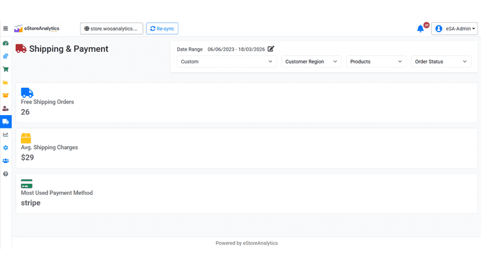Open the customer user sidebar icon
This screenshot has width=481, height=271.
(6, 109)
